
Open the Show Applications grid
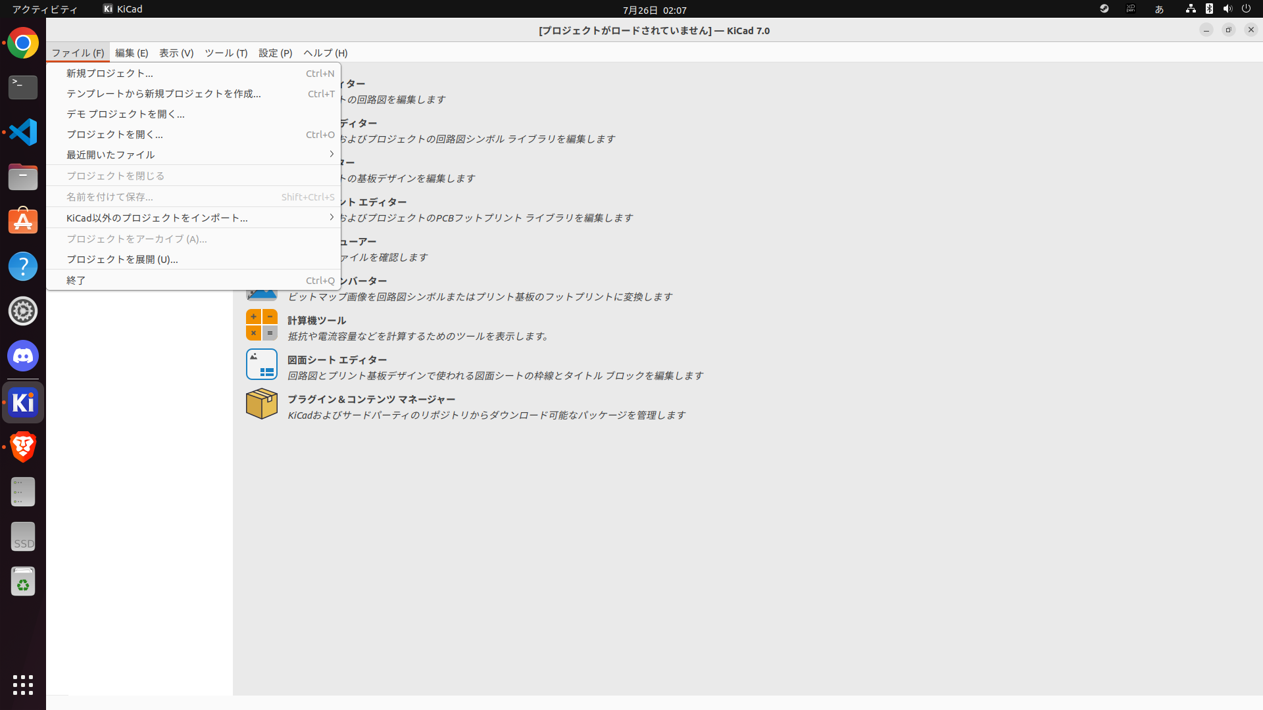(x=23, y=684)
